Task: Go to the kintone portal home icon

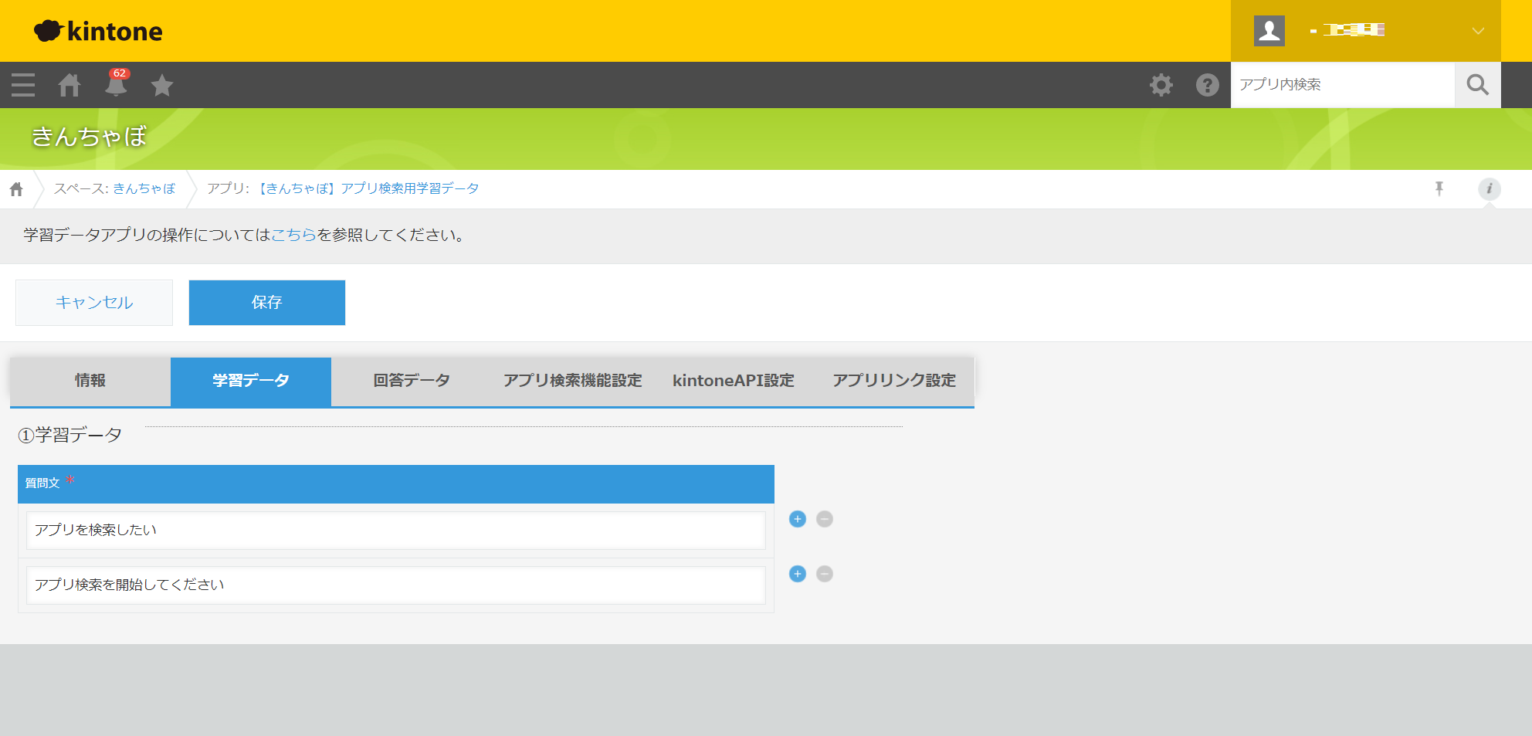Action: (69, 85)
